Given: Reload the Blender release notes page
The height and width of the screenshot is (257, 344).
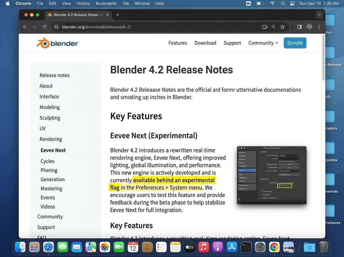Looking at the screenshot, I should [x=44, y=27].
